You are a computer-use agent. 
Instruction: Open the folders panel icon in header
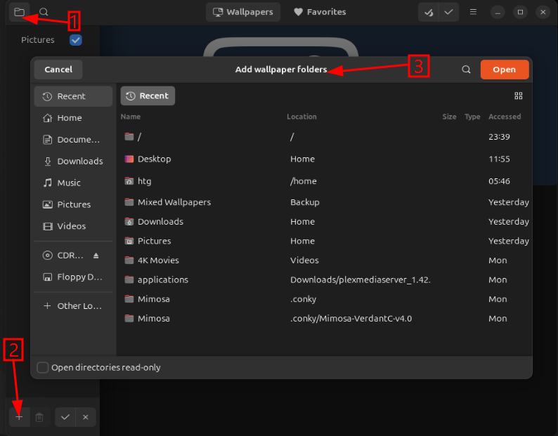click(x=19, y=12)
